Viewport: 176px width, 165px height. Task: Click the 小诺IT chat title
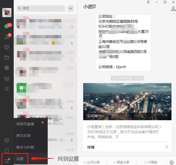coord(90,7)
